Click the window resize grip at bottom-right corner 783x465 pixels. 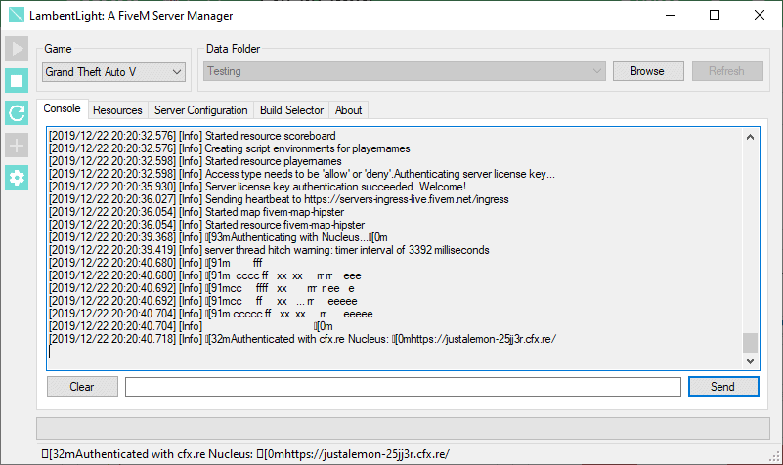pos(775,457)
